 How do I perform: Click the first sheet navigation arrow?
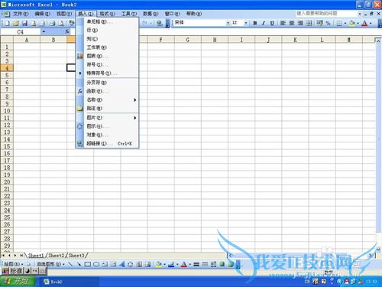point(3,256)
